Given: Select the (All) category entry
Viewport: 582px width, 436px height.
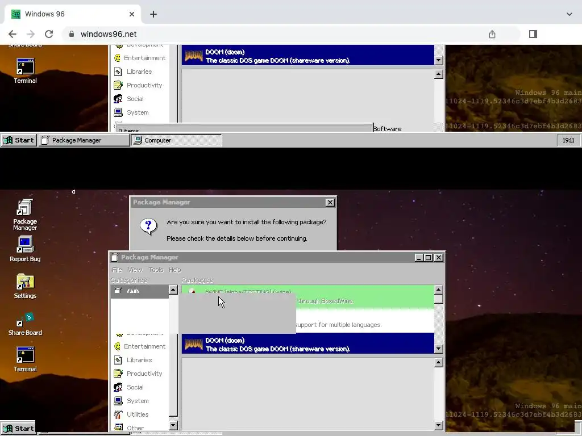Looking at the screenshot, I should point(140,291).
